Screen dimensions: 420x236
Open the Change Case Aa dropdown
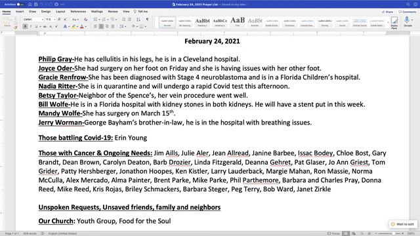click(x=75, y=20)
